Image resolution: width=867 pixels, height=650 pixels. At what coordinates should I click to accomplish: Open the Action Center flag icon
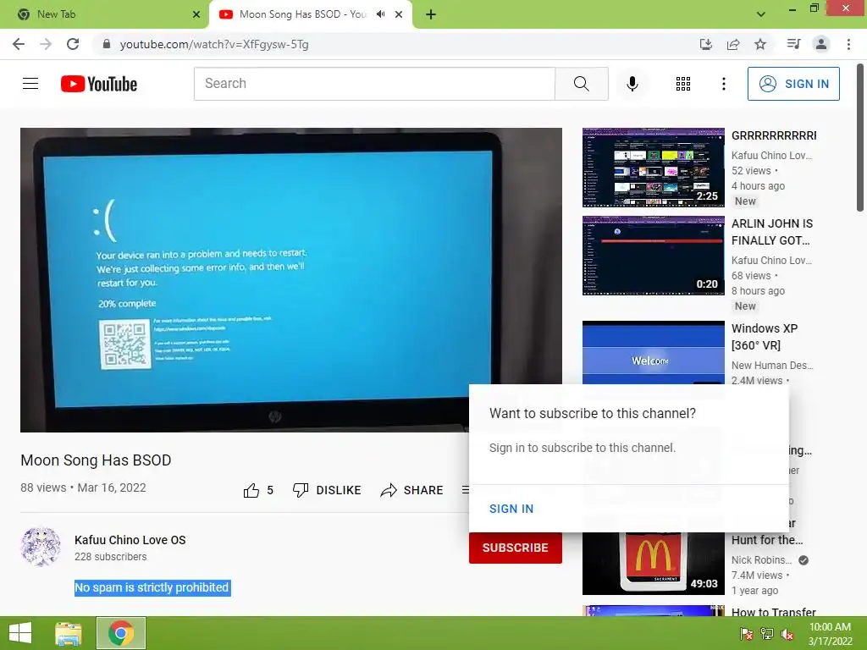pos(747,634)
